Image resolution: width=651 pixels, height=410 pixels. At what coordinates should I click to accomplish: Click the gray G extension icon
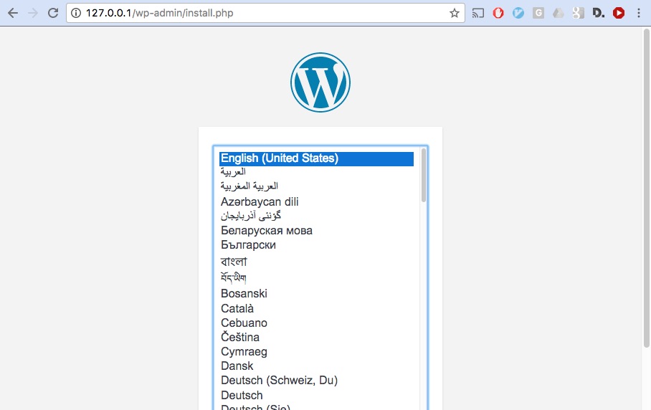point(538,14)
